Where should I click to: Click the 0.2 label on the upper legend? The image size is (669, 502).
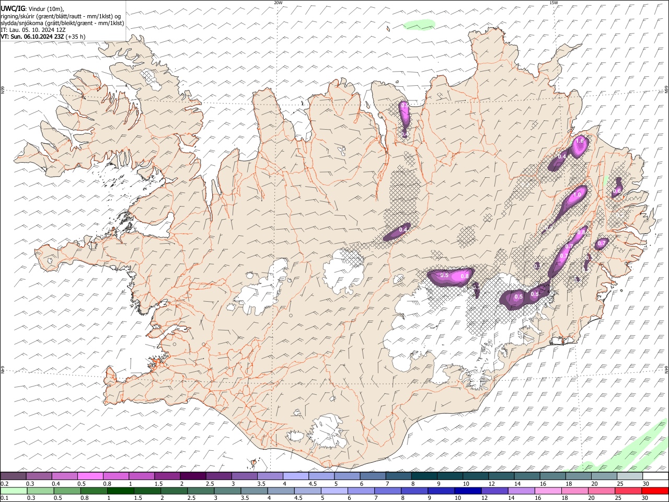(x=4, y=484)
